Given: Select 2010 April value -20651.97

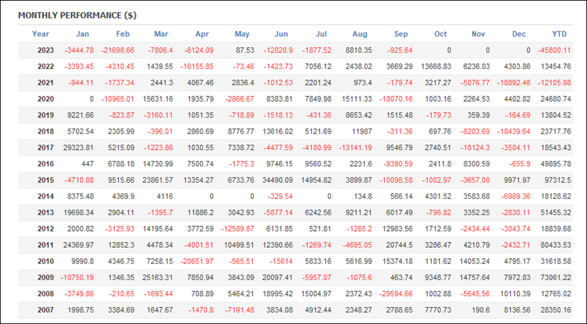Looking at the screenshot, I should [197, 261].
